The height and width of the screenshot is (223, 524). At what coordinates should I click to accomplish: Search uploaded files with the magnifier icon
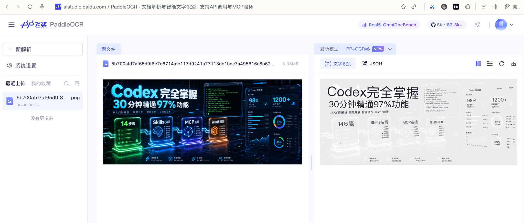tap(66, 83)
